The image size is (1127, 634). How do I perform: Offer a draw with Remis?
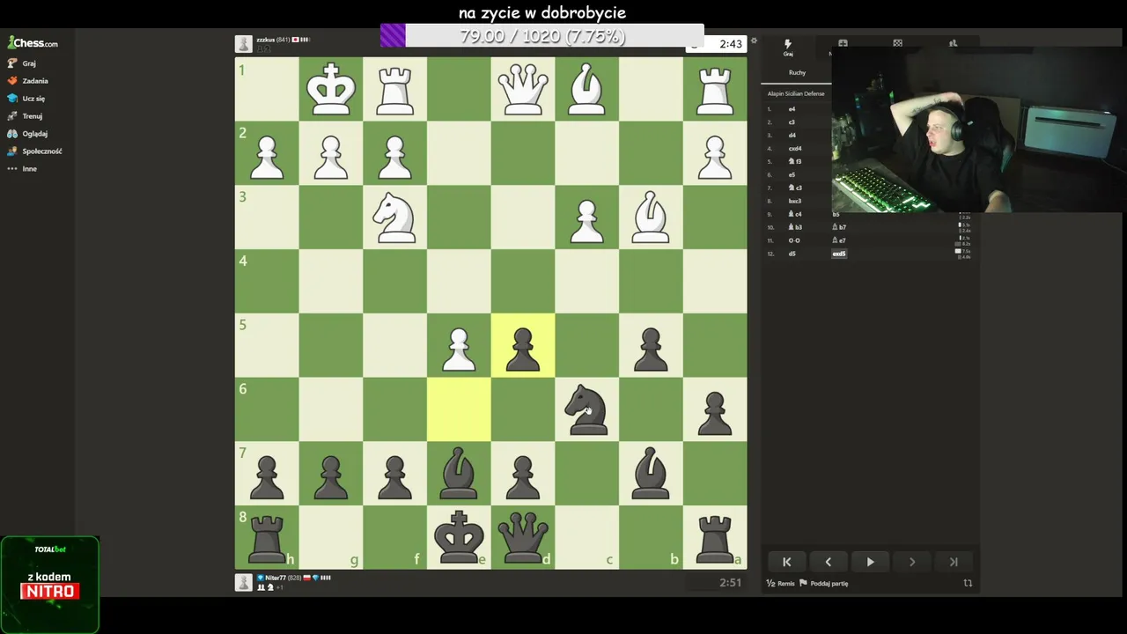tap(780, 583)
